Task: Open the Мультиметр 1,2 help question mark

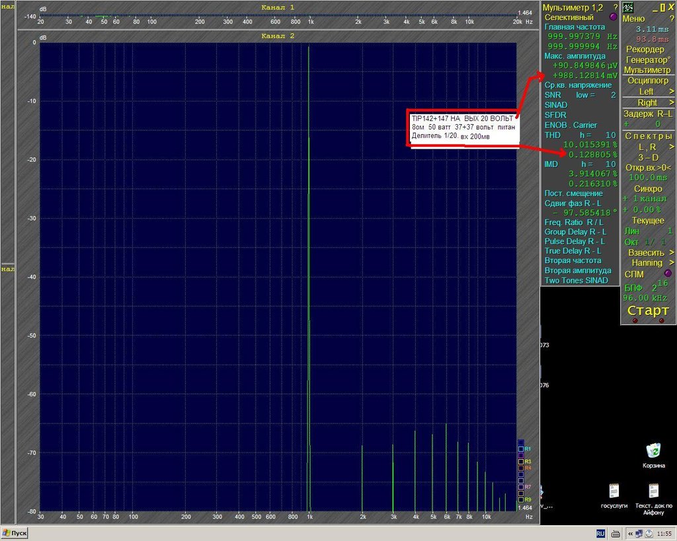Action: coord(616,8)
